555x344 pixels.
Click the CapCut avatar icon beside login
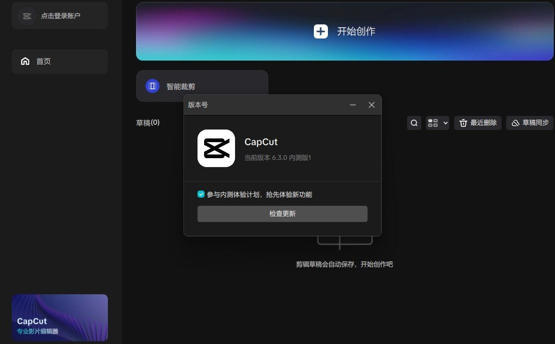(x=27, y=16)
